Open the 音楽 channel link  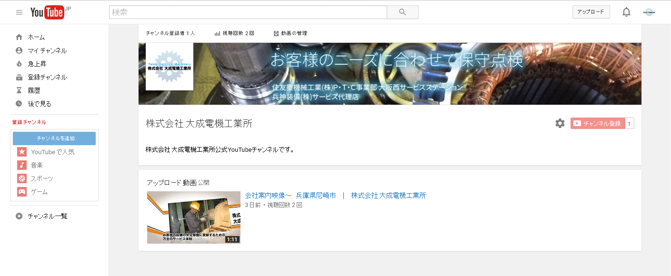[37, 165]
